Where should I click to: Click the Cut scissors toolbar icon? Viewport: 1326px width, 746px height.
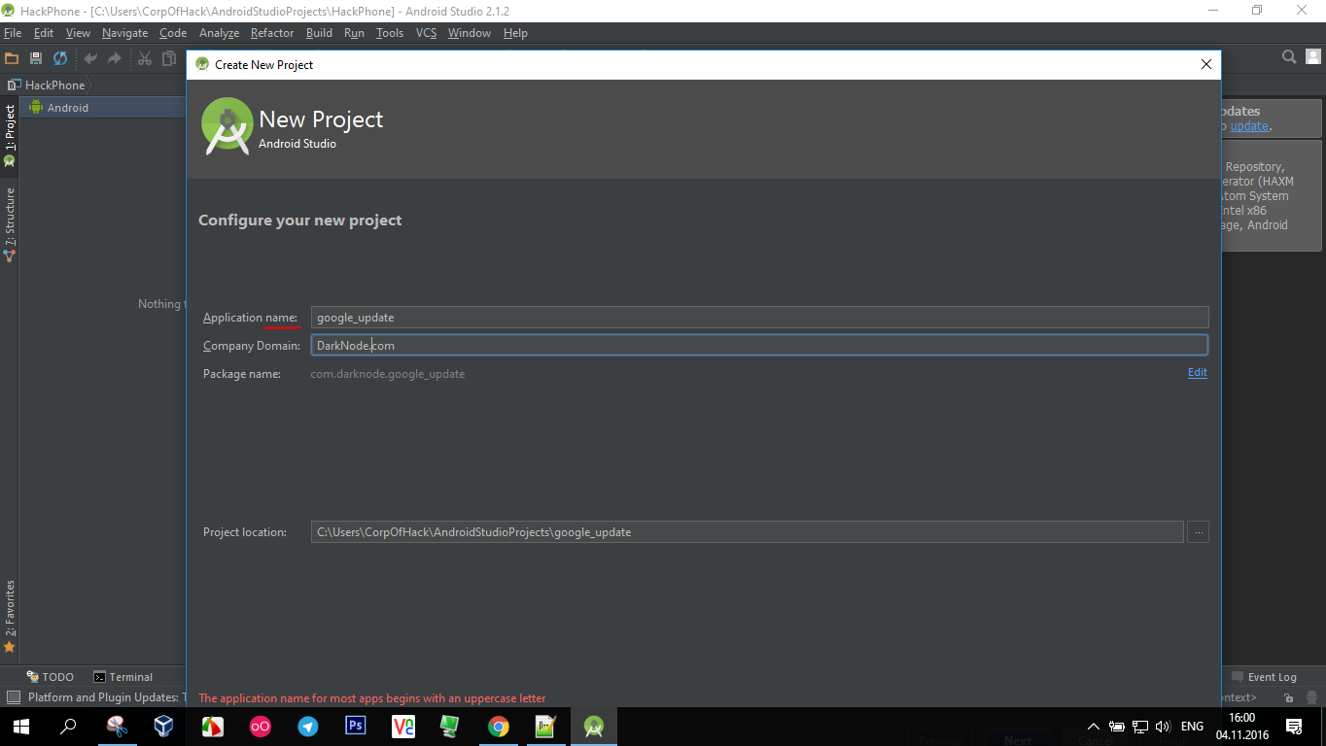(x=145, y=58)
